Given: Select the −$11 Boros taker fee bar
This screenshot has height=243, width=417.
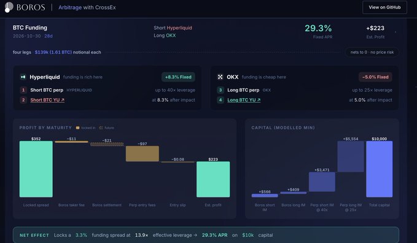Looking at the screenshot, I should [x=71, y=142].
